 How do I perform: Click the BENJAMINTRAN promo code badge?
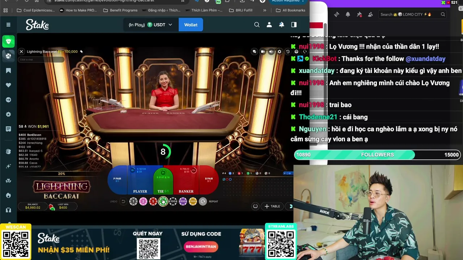tap(201, 247)
